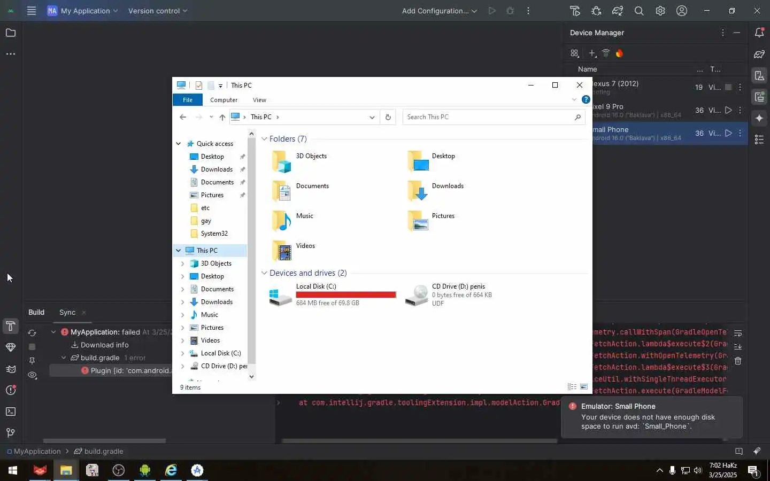Open the IDE Settings gear icon
This screenshot has width=770, height=481.
660,11
